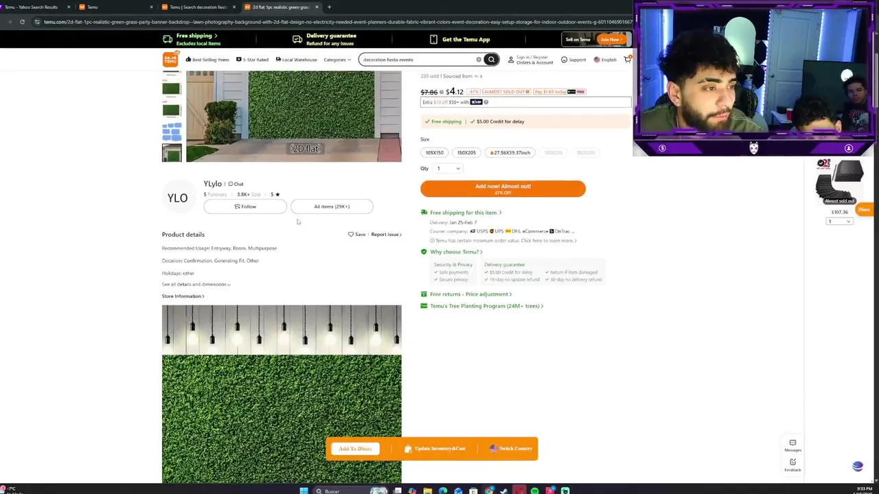
Task: Click Switch Country
Action: coord(512,449)
